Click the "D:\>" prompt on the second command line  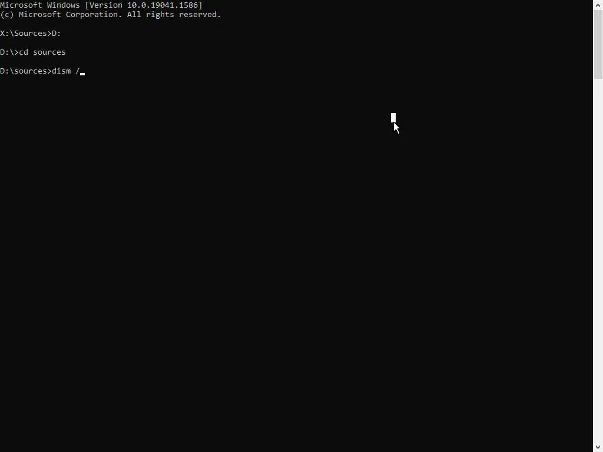9,52
